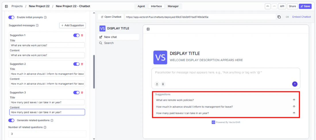The image size is (316, 140).
Task: Focus the Suggestion 1 Content field
Action: [47, 55]
